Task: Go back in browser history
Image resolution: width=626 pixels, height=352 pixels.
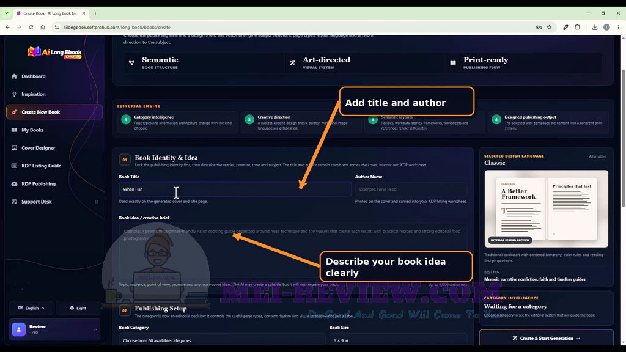Action: click(x=7, y=27)
